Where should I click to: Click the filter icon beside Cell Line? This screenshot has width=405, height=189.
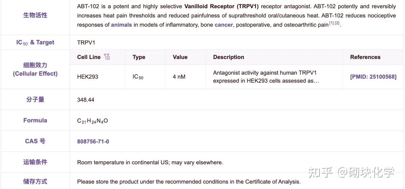coord(107,57)
